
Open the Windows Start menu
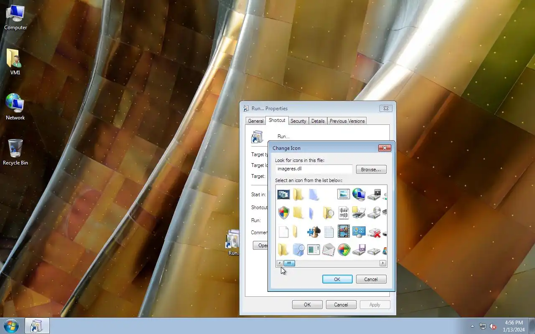[11, 326]
